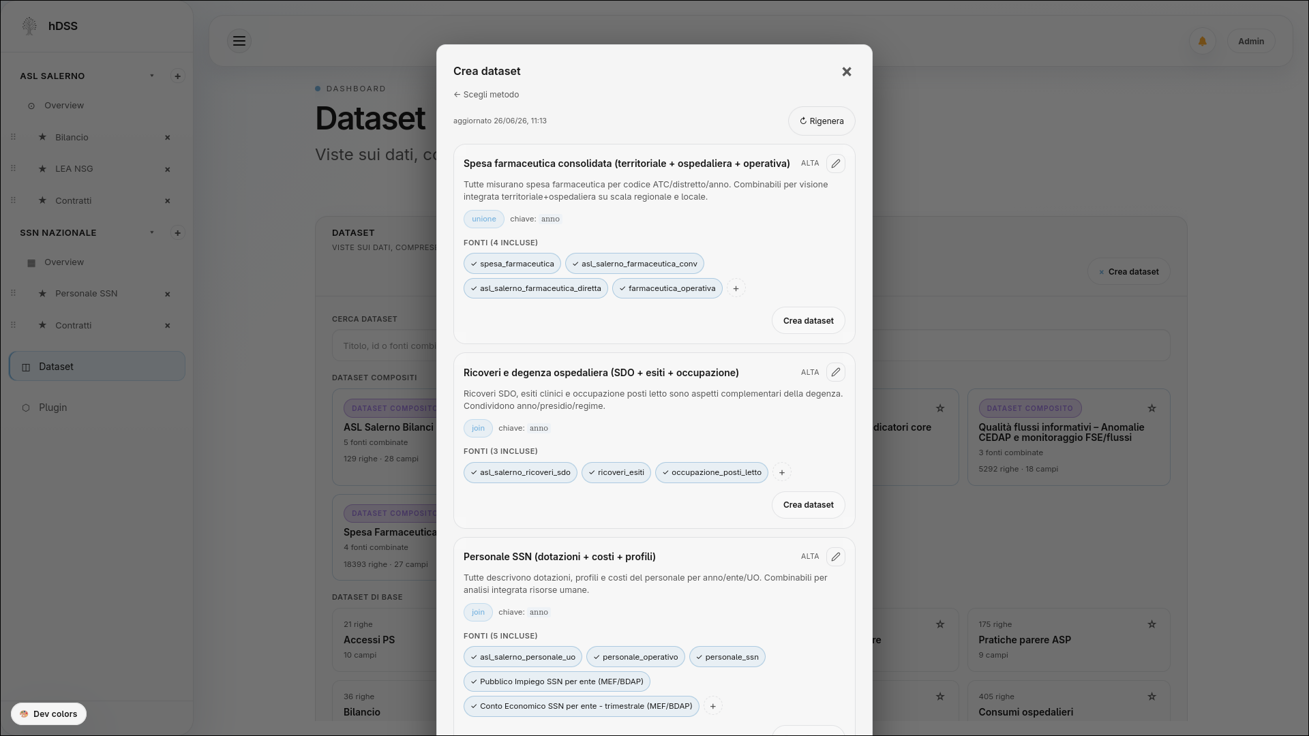Open the Admin user button
The image size is (1309, 736).
click(1251, 42)
